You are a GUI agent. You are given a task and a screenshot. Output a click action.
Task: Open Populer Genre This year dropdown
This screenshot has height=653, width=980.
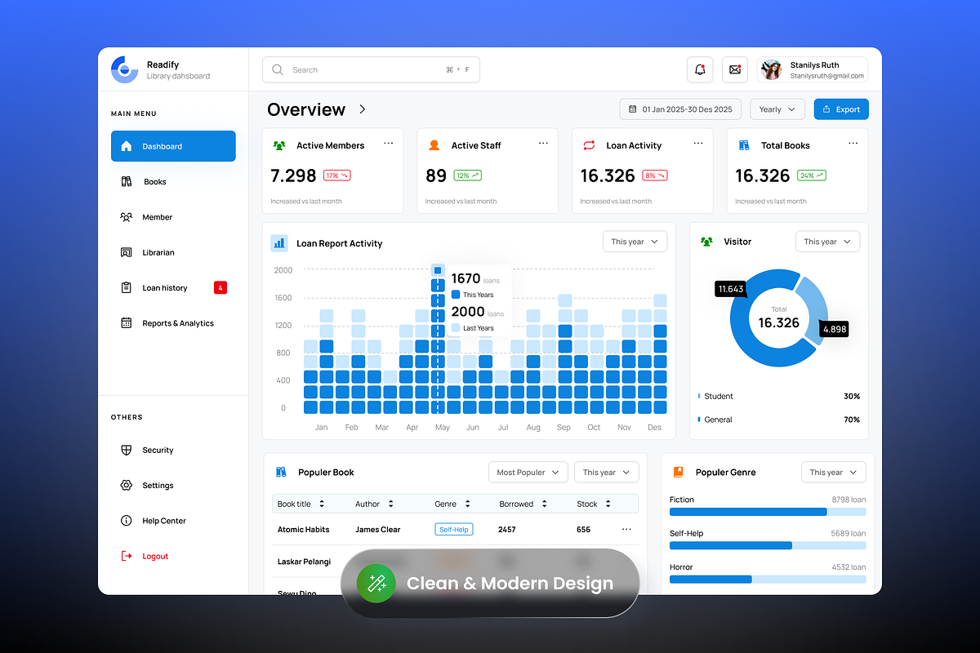(x=834, y=472)
